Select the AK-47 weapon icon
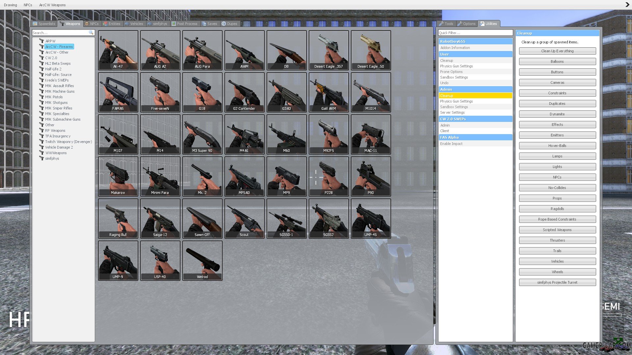 pyautogui.click(x=118, y=50)
